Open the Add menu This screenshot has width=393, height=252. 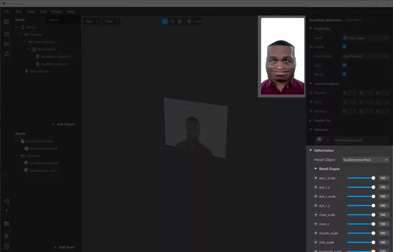(x=43, y=12)
